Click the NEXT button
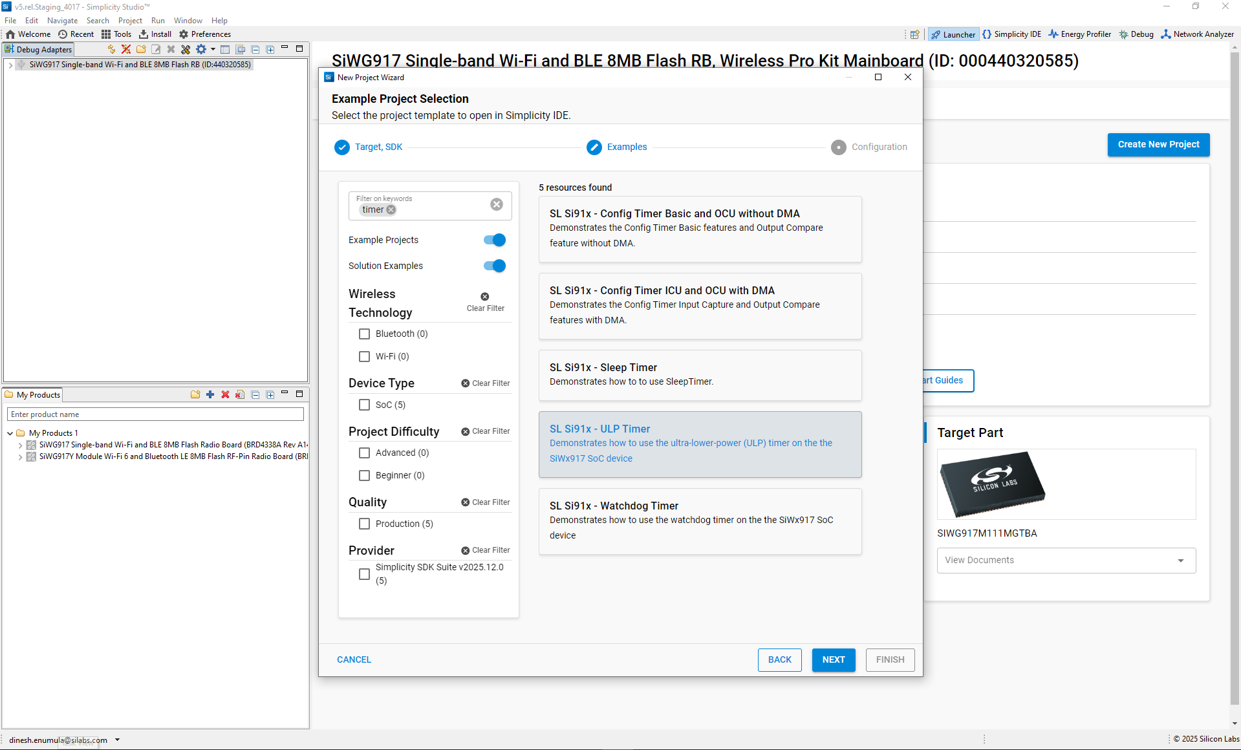 tap(833, 659)
